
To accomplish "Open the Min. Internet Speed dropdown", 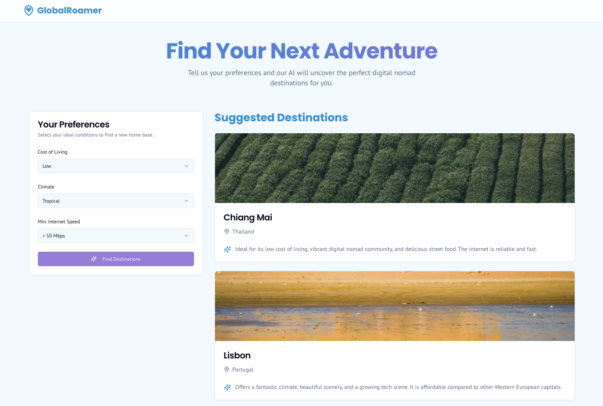I will [x=116, y=236].
